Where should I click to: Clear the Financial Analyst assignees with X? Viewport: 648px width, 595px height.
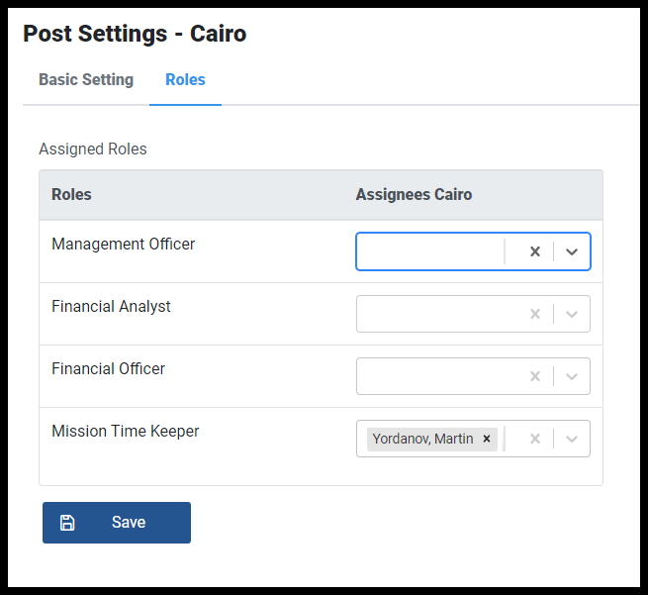[535, 314]
